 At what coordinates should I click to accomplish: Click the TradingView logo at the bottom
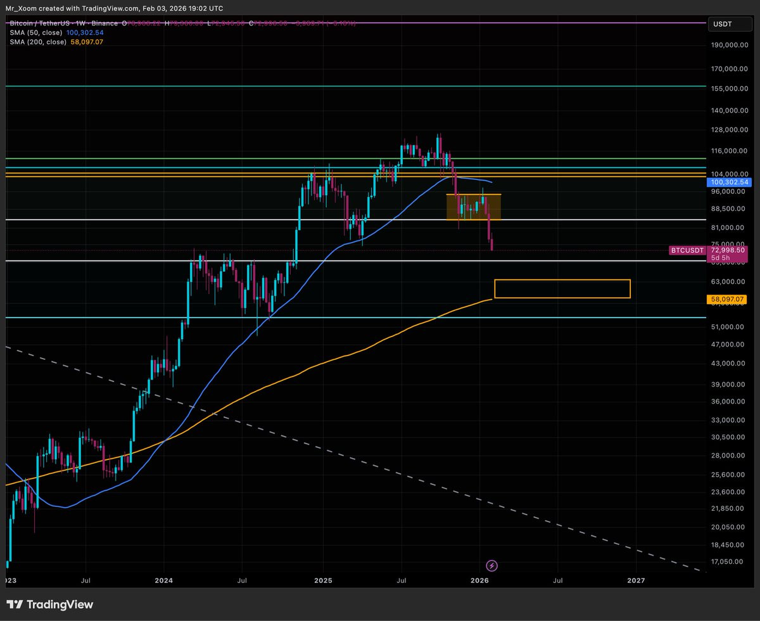[49, 605]
